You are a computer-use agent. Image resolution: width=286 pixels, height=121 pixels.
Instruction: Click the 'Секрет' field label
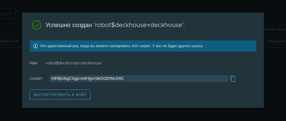pos(36,79)
